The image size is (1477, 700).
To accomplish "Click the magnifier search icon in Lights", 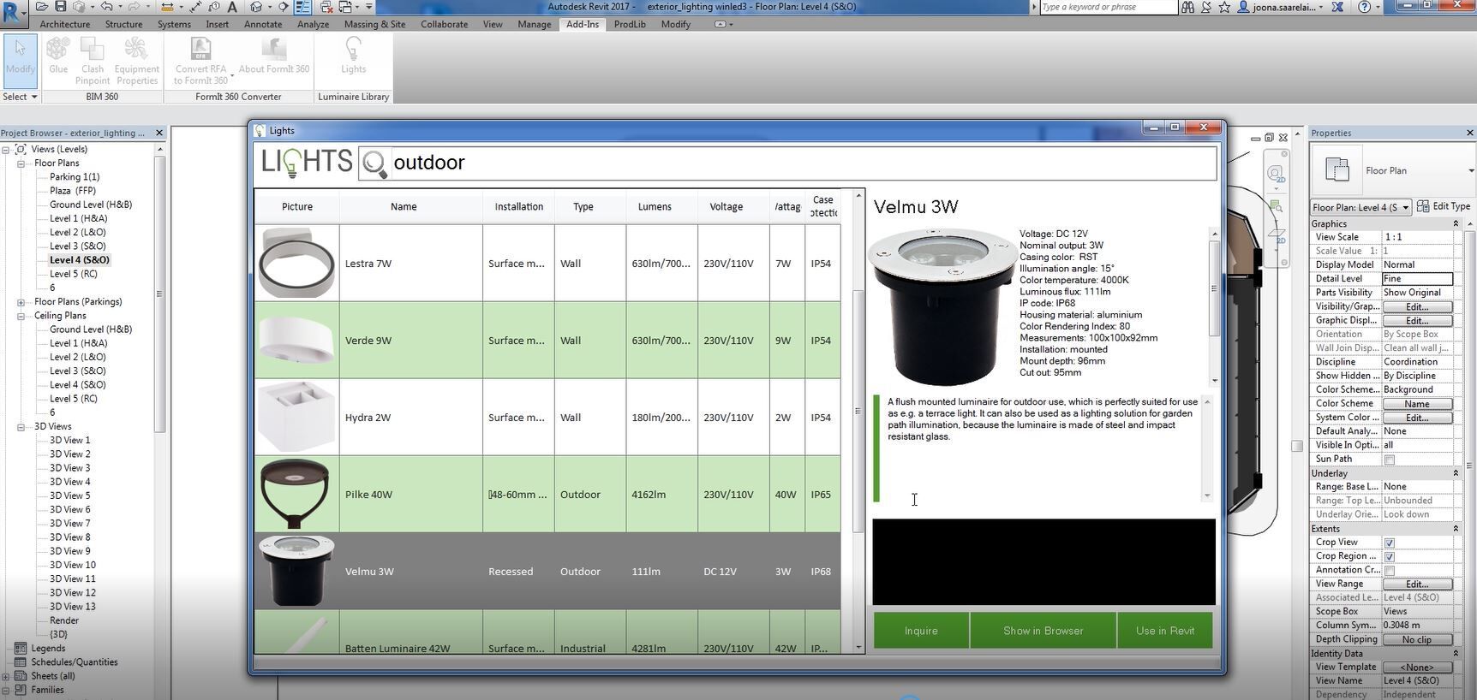I will pos(374,163).
